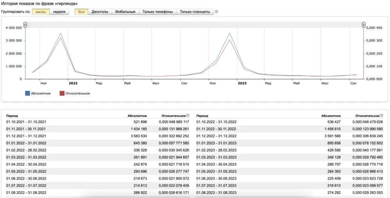
Task: Open help icon beside right table's Относительное header
Action: (381, 116)
